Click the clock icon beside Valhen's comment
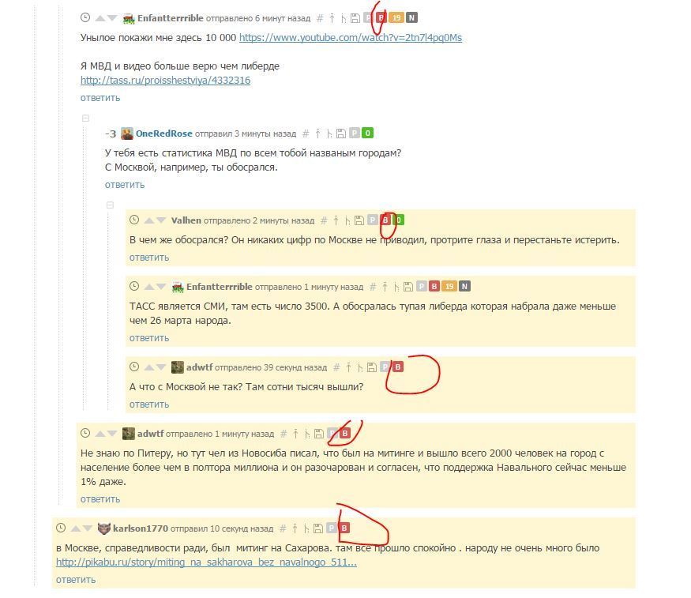The height and width of the screenshot is (598, 691). pyautogui.click(x=134, y=220)
